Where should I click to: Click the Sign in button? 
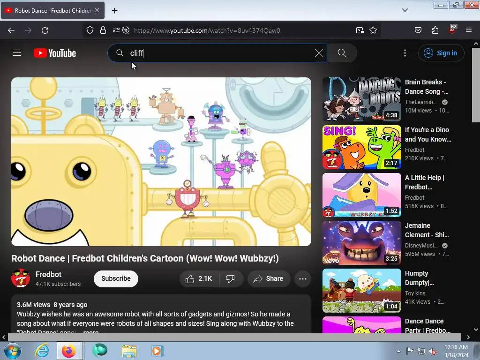coord(441,53)
